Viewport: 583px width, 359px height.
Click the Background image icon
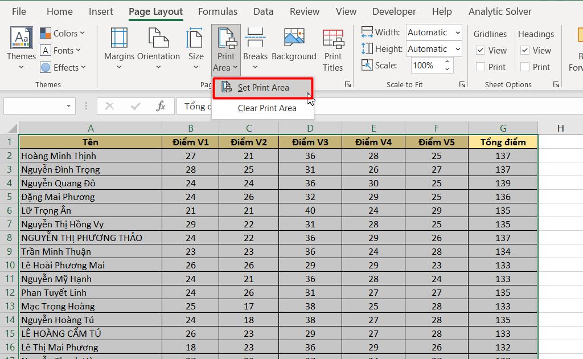tap(294, 39)
